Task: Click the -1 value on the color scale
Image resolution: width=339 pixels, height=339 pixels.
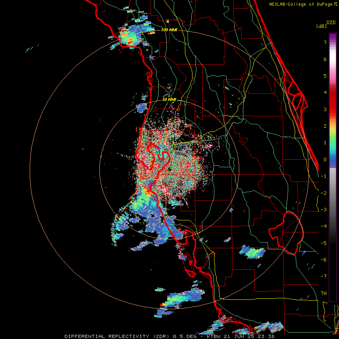Action: pyautogui.click(x=324, y=176)
